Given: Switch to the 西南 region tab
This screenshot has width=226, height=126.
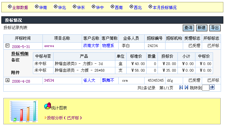Looking at the screenshot, I should pyautogui.click(x=119, y=7).
